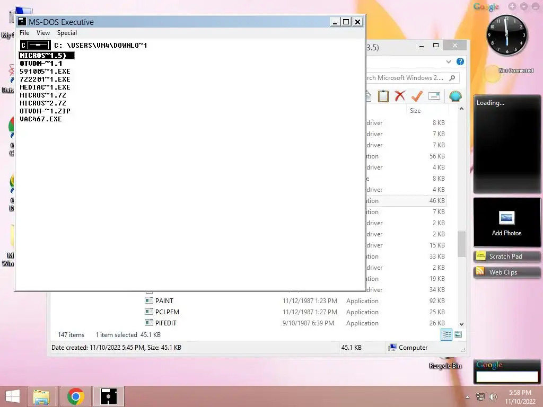Image resolution: width=543 pixels, height=407 pixels.
Task: Open Google Chrome from the taskbar
Action: [76, 396]
